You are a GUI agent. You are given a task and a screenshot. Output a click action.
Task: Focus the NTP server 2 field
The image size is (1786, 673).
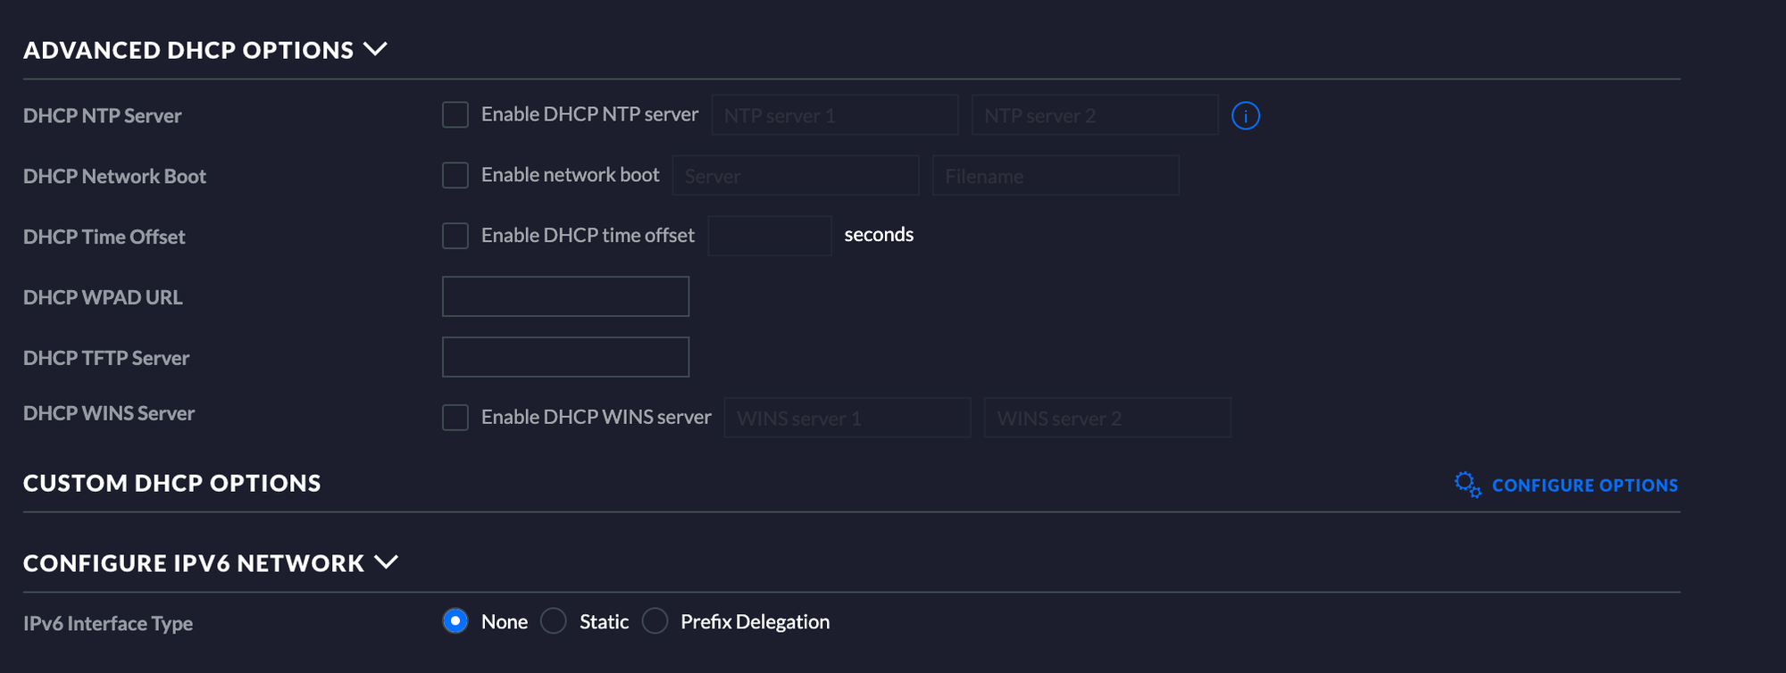pyautogui.click(x=1094, y=115)
